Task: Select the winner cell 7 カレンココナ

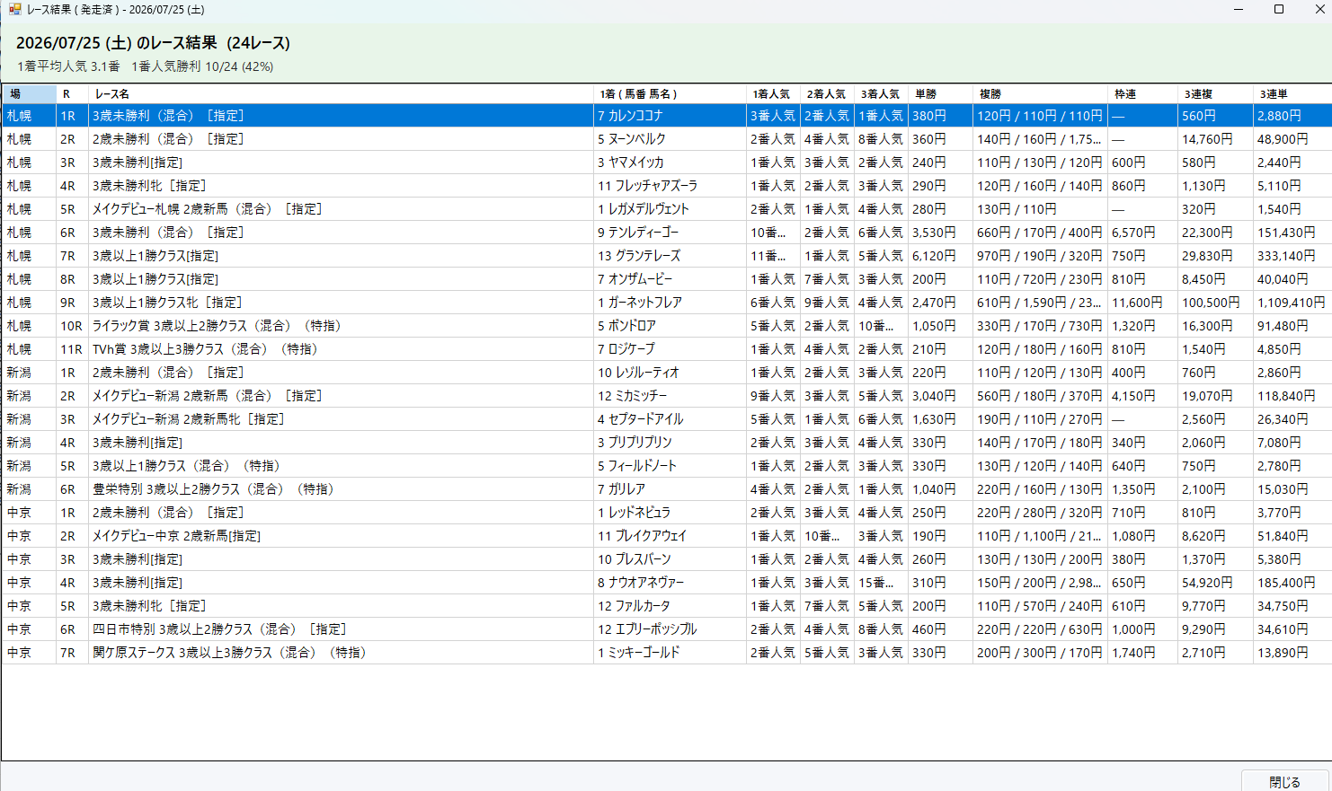Action: pyautogui.click(x=670, y=116)
